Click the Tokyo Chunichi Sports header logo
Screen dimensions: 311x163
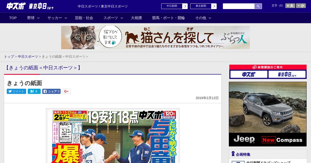[41, 6]
